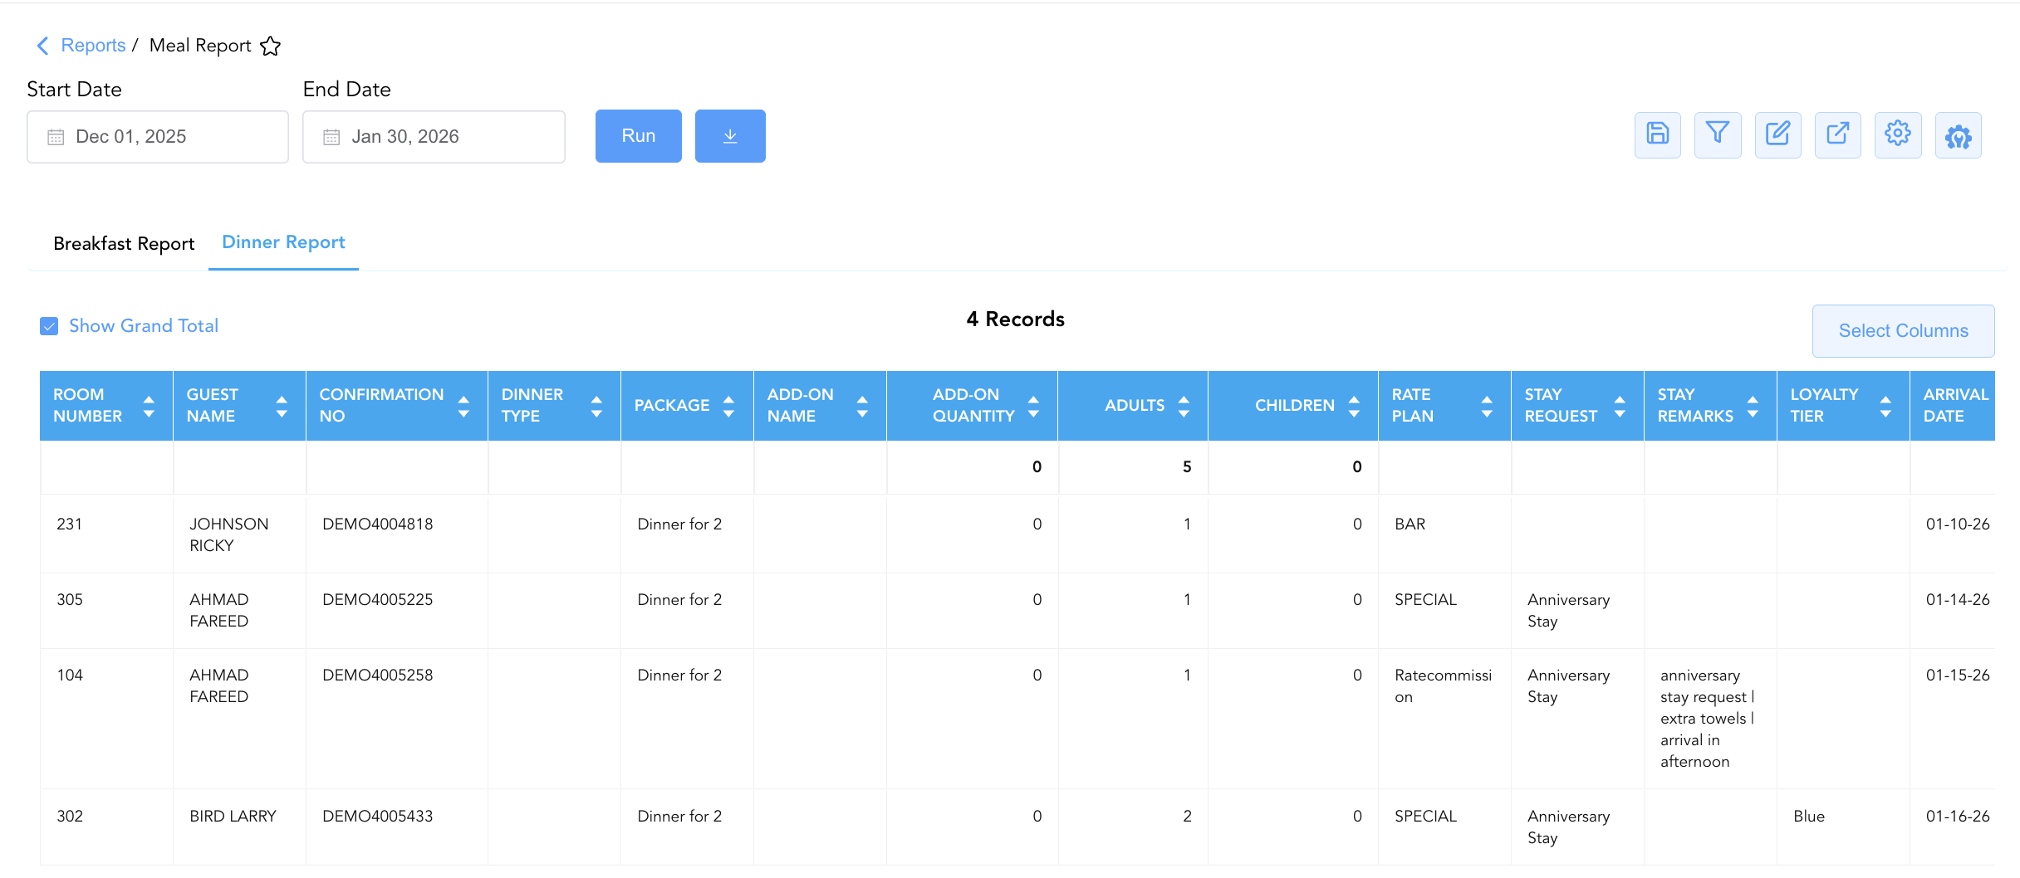Sort by Rate Plan column arrows
The image size is (2020, 878).
click(x=1487, y=406)
